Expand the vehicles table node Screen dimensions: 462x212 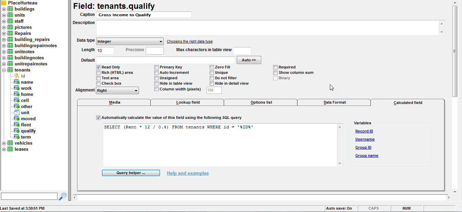(4, 143)
